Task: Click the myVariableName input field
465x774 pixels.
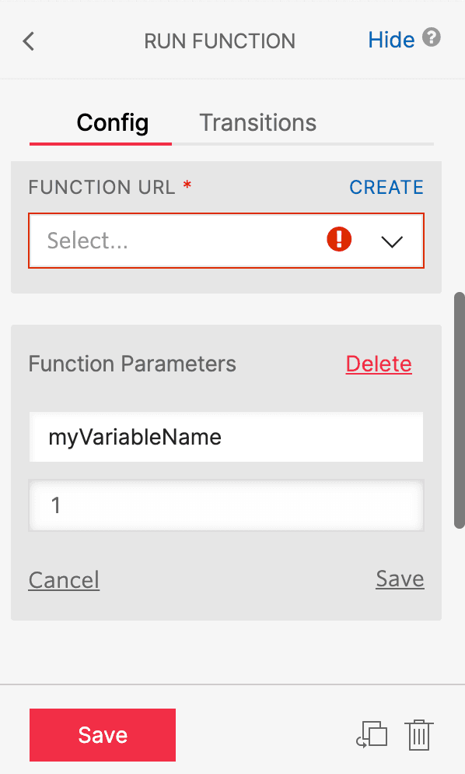Action: pos(226,437)
